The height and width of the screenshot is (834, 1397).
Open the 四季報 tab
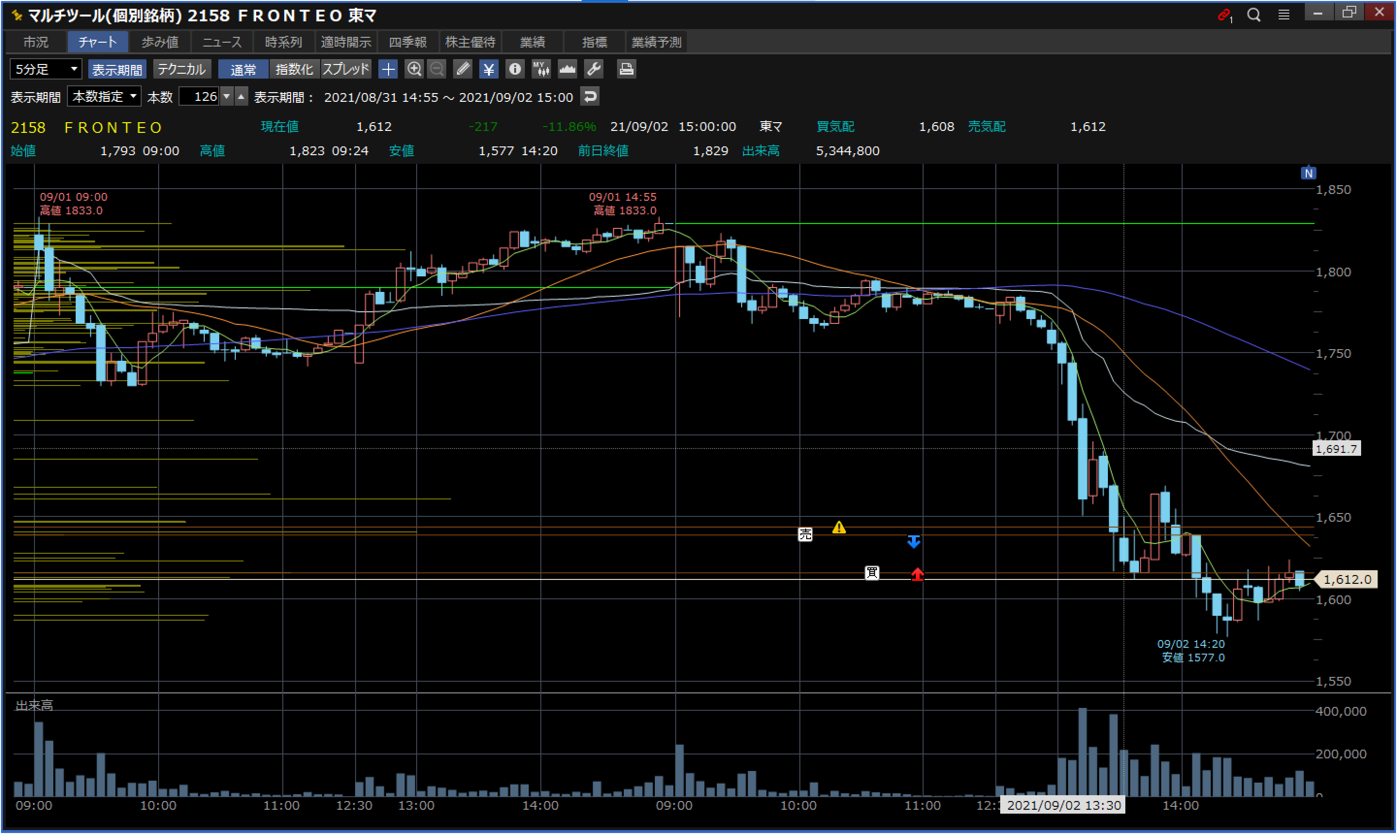click(407, 42)
